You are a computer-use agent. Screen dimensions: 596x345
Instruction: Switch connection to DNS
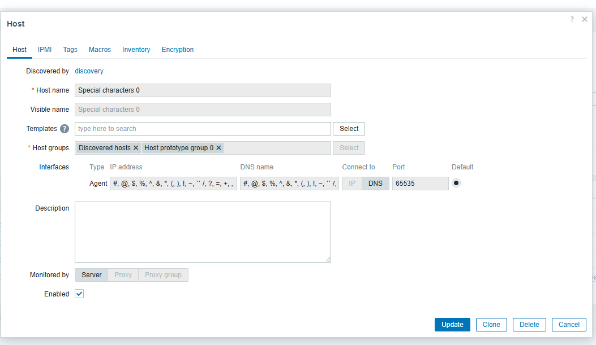click(x=375, y=184)
